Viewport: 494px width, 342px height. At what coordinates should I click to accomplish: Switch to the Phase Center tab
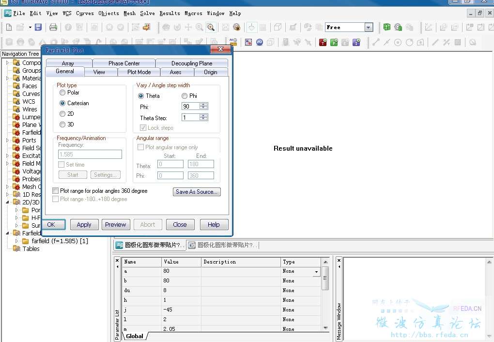click(x=124, y=63)
